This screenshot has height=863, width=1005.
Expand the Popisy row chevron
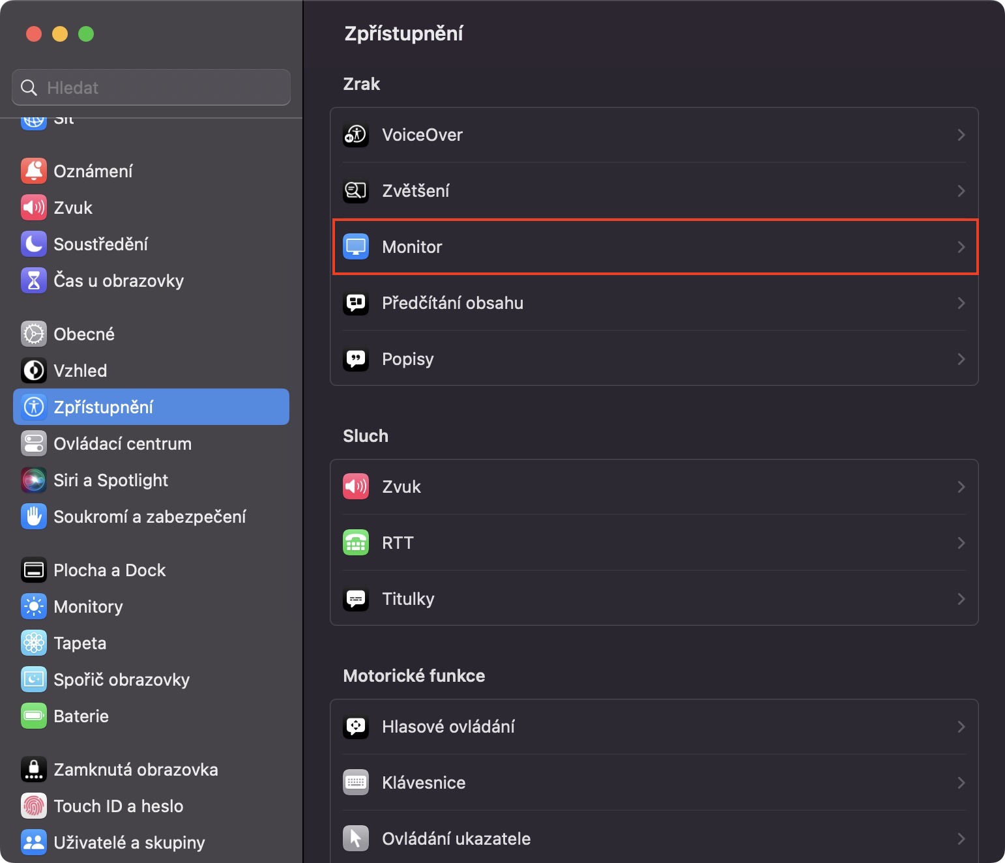[x=961, y=359]
